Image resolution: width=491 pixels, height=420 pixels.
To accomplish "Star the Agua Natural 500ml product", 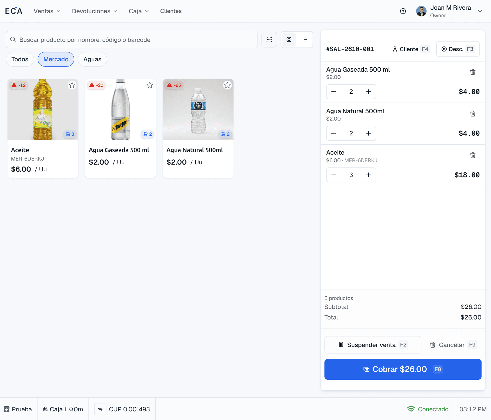I will [x=228, y=85].
